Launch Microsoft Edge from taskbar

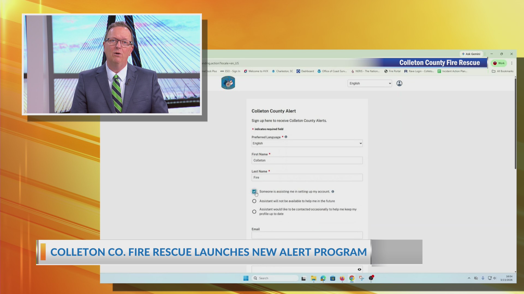323,278
